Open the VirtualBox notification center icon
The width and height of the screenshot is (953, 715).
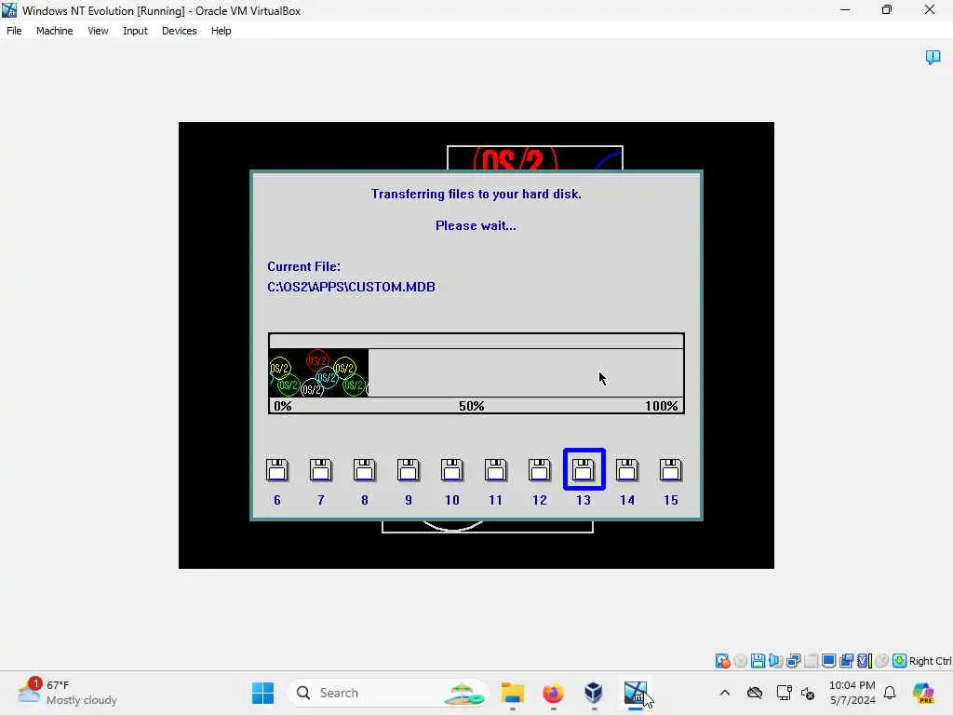(933, 57)
